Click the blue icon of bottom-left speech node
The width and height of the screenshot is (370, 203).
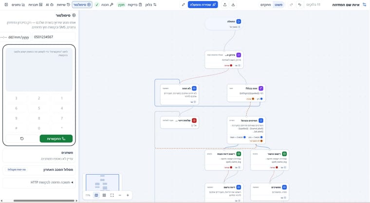pyautogui.click(x=239, y=187)
